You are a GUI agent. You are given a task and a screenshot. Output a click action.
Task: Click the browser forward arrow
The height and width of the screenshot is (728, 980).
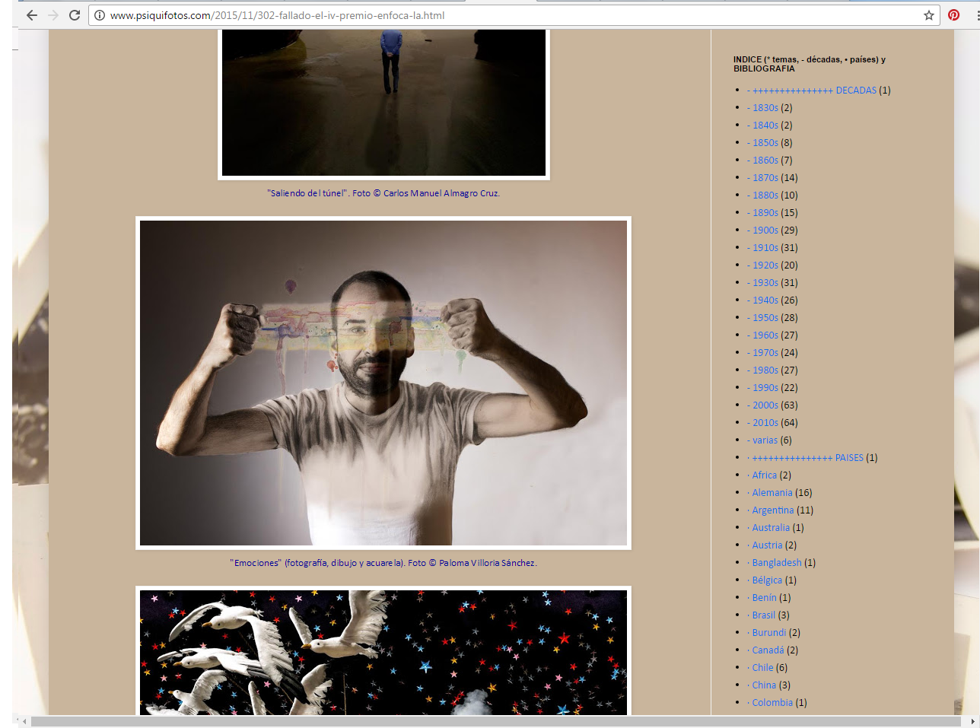click(53, 15)
